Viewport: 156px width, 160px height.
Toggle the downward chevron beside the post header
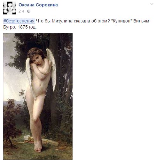(152, 4)
